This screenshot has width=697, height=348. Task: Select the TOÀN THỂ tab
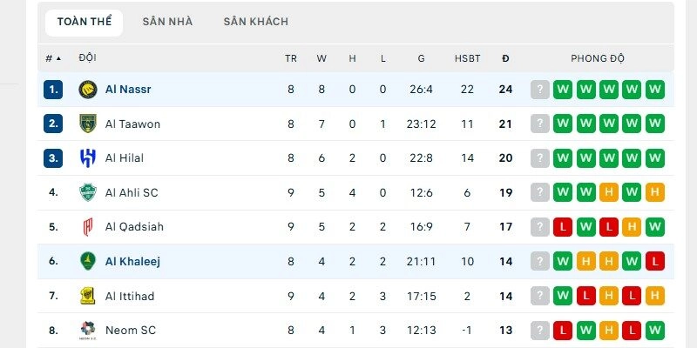pos(85,22)
